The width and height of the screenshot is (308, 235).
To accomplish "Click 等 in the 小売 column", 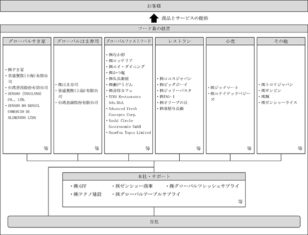I will click(249, 148).
